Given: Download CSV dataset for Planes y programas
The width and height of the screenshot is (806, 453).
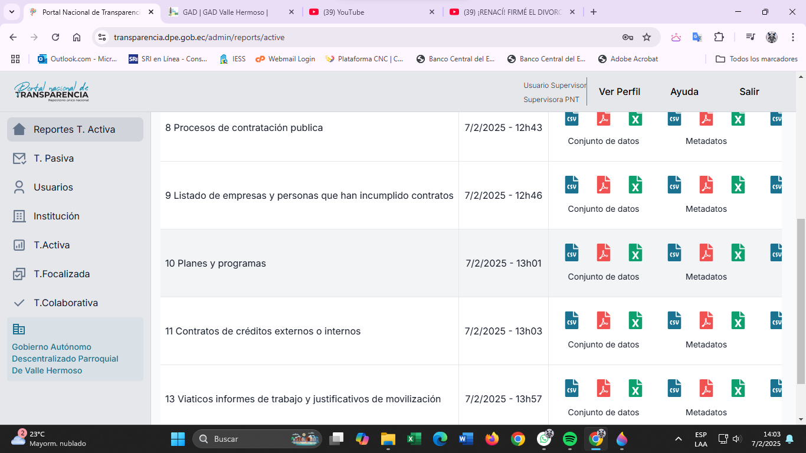Looking at the screenshot, I should (571, 252).
